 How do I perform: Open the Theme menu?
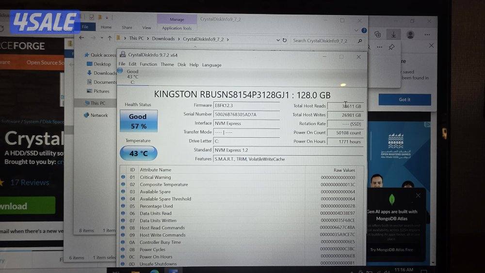(167, 64)
